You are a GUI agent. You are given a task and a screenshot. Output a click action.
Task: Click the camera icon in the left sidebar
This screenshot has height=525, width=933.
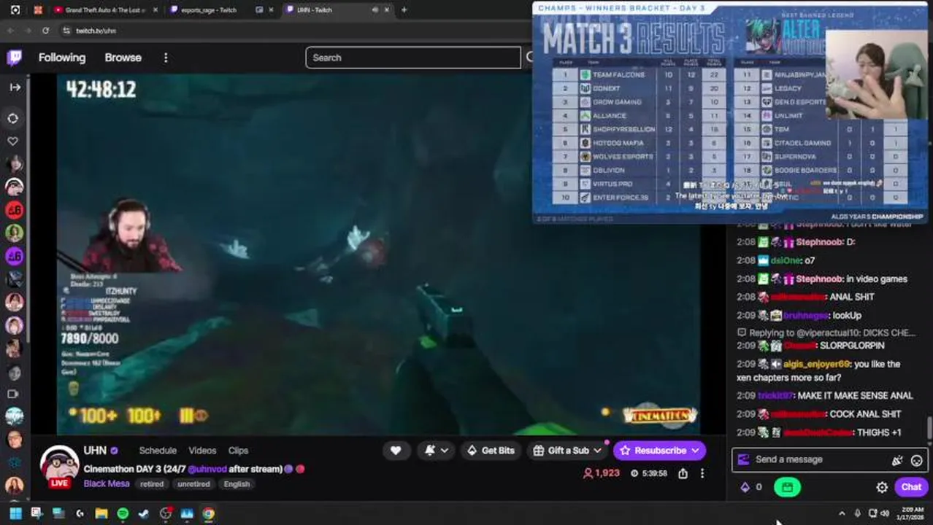pos(13,394)
